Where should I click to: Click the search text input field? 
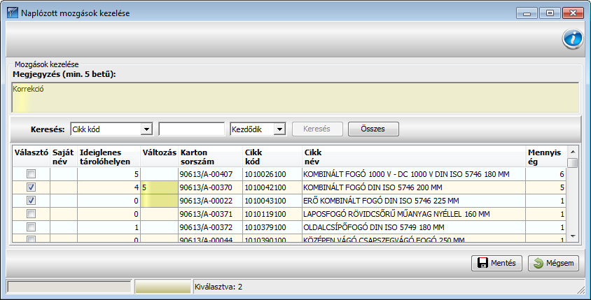(x=191, y=129)
